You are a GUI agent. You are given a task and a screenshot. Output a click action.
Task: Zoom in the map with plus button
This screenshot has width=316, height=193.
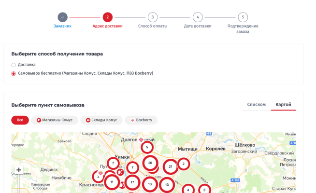(19, 170)
